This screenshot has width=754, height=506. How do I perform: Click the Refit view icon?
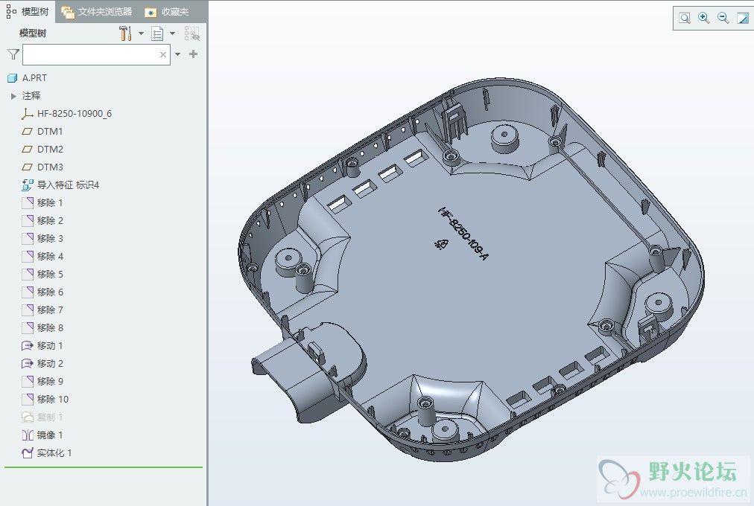pos(685,19)
